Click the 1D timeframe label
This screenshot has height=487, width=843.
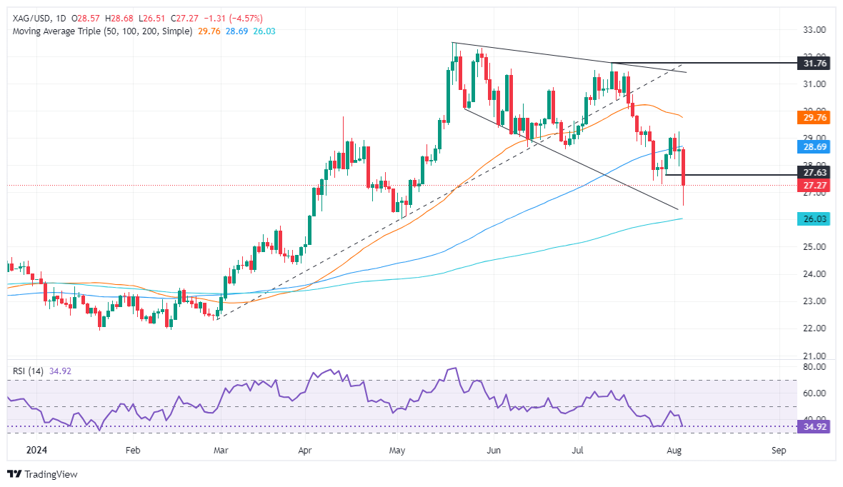point(61,19)
